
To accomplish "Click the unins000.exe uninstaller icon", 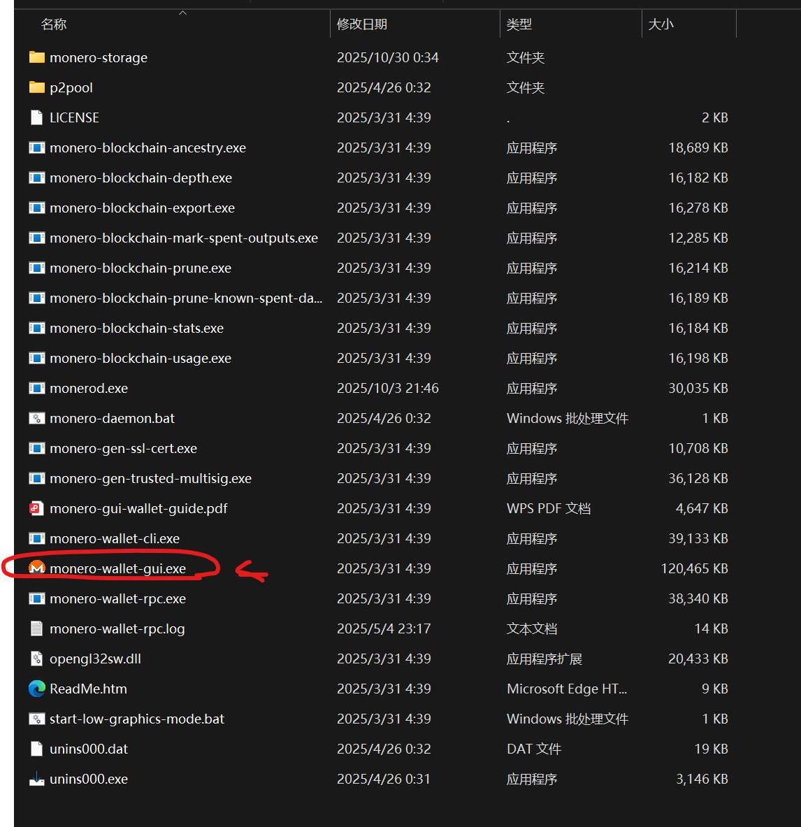I will click(36, 779).
